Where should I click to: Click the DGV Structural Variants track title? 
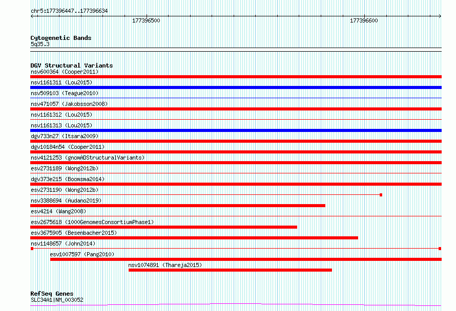(72, 65)
